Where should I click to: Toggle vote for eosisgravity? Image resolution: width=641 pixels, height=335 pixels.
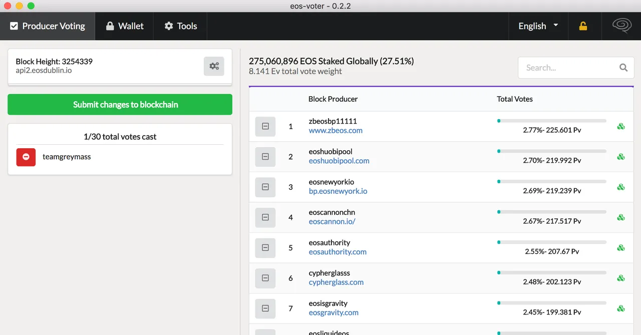[265, 308]
